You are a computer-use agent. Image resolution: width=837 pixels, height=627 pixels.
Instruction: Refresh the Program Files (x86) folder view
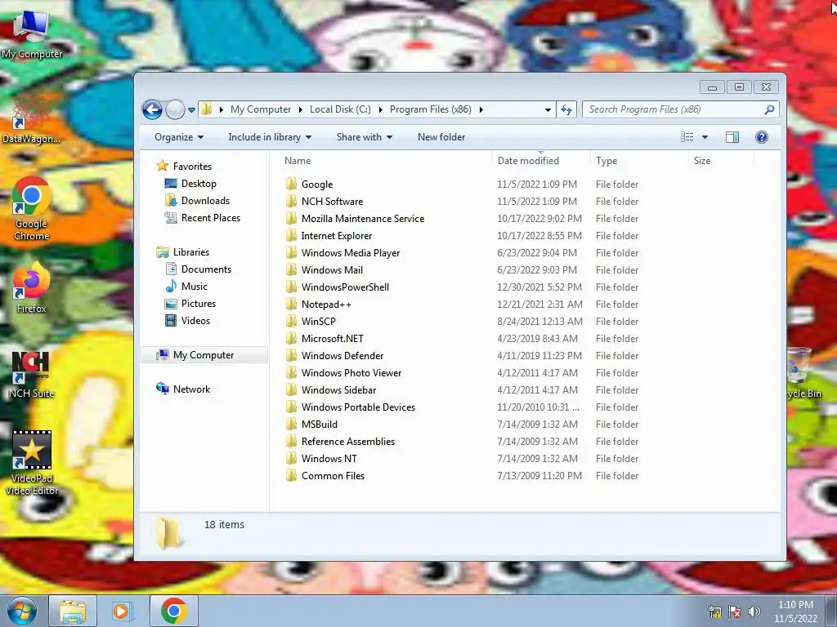(x=566, y=110)
